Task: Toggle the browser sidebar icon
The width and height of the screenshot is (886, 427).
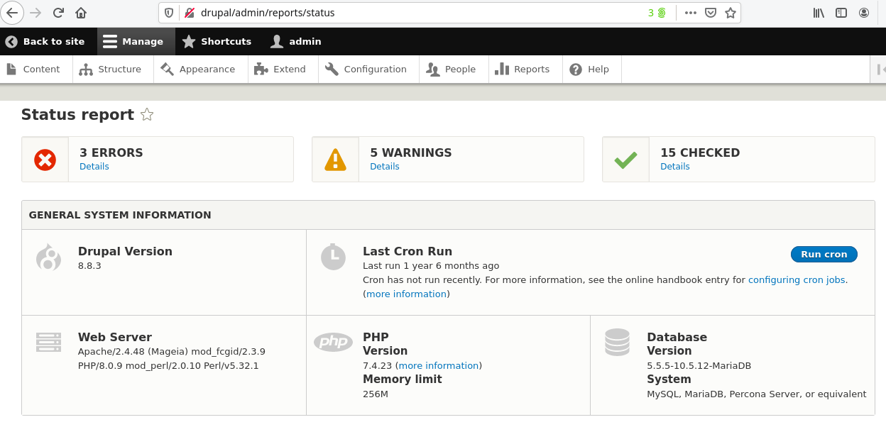Action: 841,13
